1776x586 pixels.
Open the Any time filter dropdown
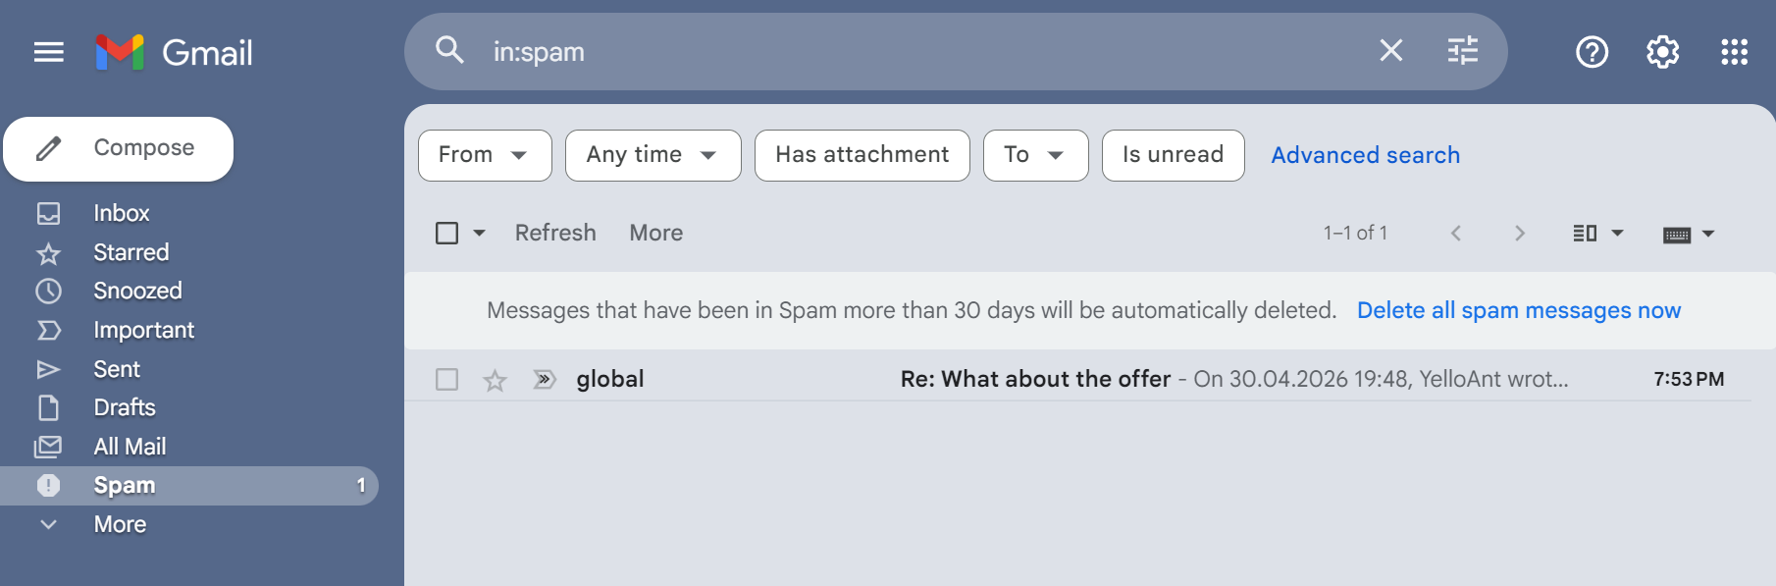click(x=653, y=155)
